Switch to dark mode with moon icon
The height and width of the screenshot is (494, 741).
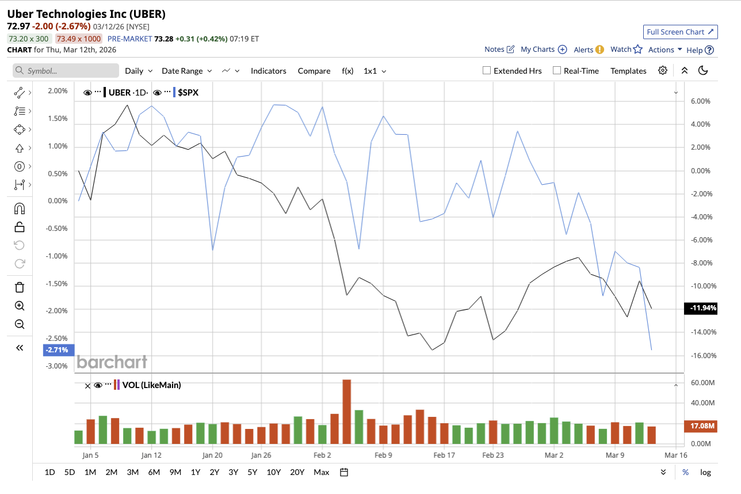click(x=702, y=70)
